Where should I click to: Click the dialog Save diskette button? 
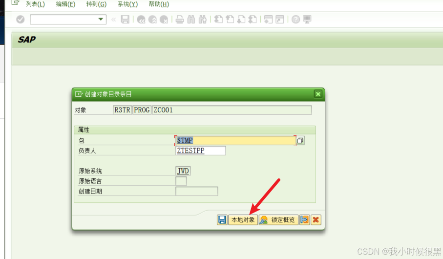(222, 220)
